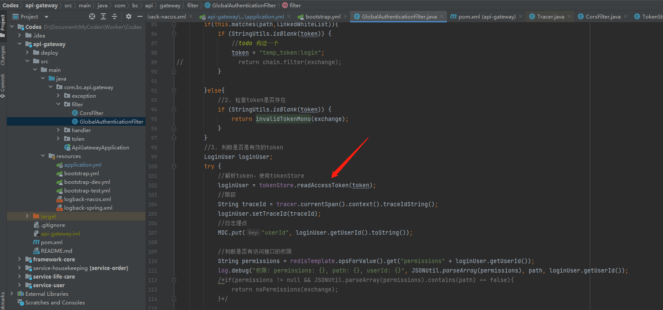Collapse the Codes root project node

click(12, 27)
